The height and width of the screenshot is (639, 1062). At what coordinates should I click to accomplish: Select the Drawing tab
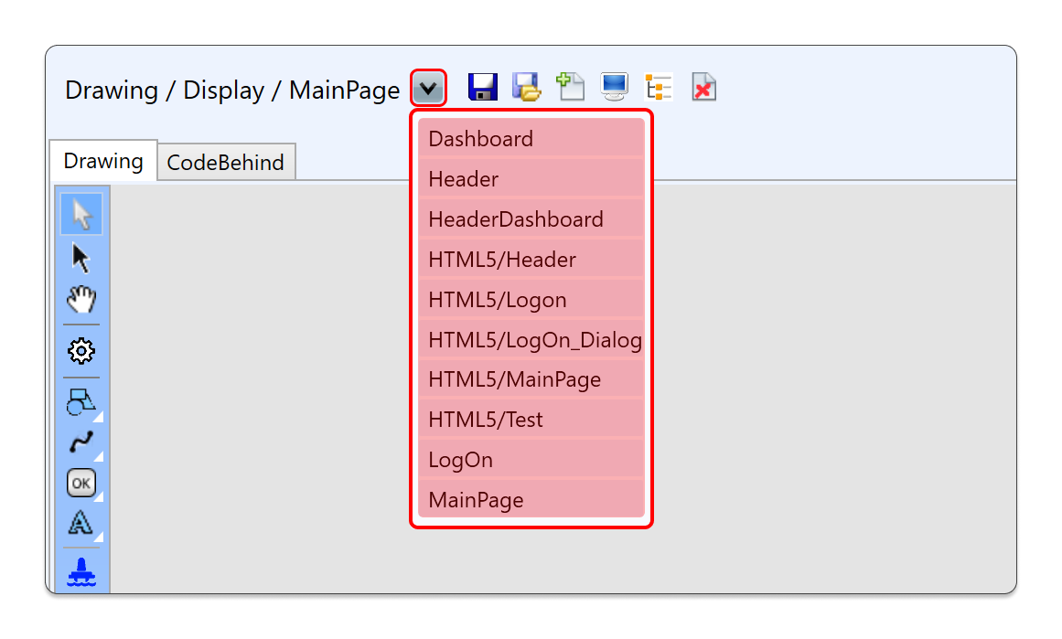[102, 162]
